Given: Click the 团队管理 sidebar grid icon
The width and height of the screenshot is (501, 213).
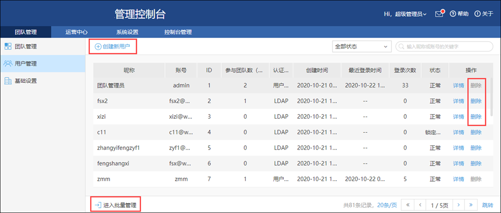Looking at the screenshot, I should [8, 47].
